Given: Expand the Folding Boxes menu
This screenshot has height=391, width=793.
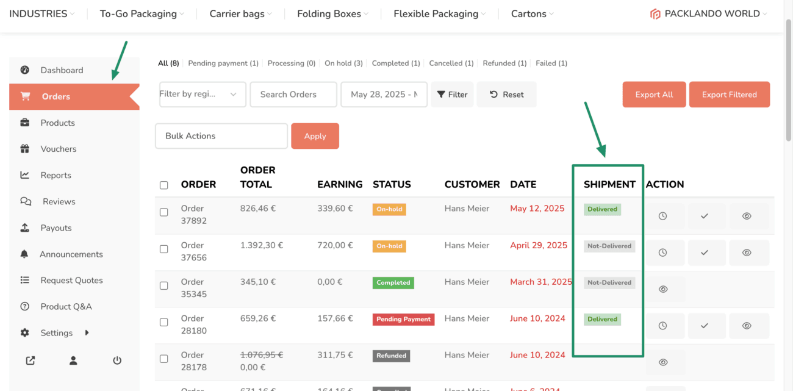Looking at the screenshot, I should coord(333,13).
